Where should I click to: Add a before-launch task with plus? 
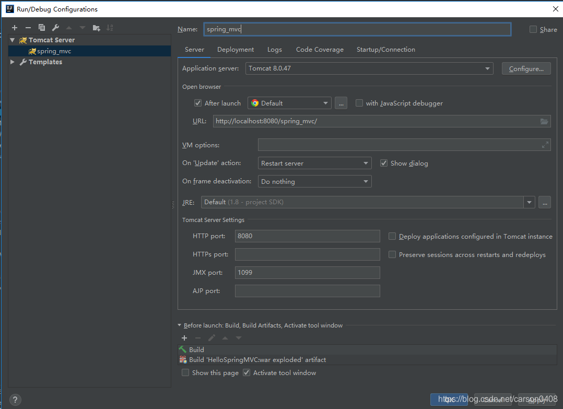click(x=184, y=338)
